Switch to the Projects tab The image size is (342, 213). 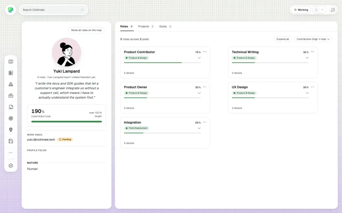point(146,26)
